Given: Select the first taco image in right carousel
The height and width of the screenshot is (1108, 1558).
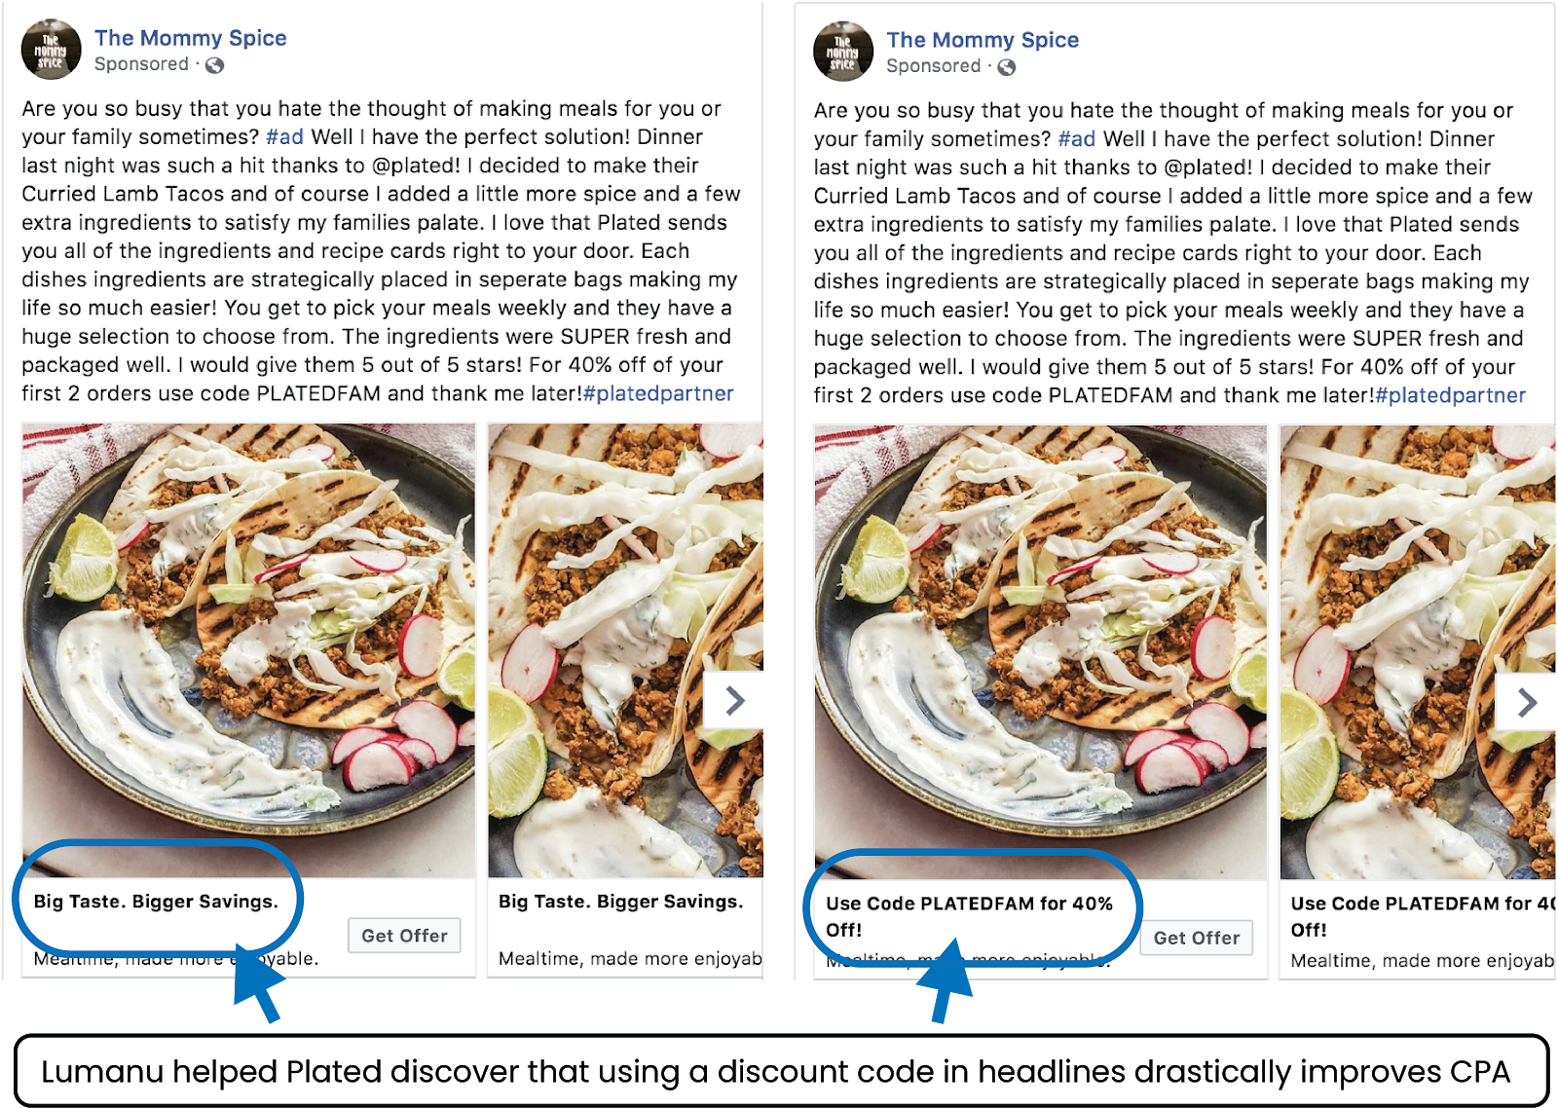Looking at the screenshot, I should pyautogui.click(x=1041, y=651).
